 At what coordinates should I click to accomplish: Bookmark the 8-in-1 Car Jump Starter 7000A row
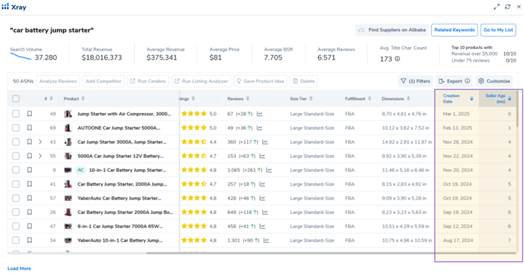[x=29, y=227]
